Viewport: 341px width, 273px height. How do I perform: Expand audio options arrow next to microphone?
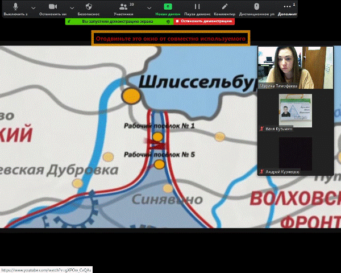[x=33, y=7]
